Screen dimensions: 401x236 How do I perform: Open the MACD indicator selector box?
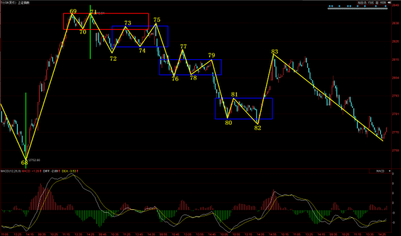(380, 171)
